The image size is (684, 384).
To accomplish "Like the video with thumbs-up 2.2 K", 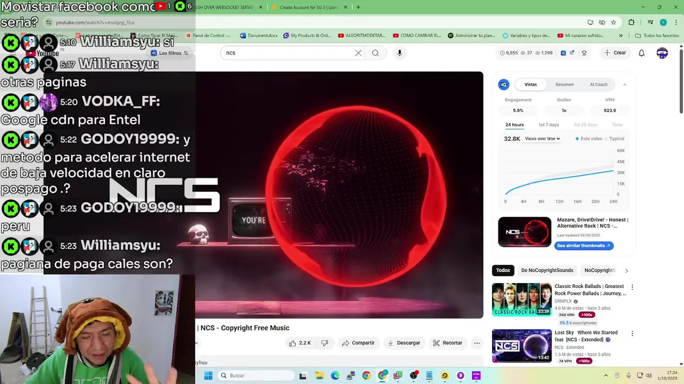I will pyautogui.click(x=301, y=343).
